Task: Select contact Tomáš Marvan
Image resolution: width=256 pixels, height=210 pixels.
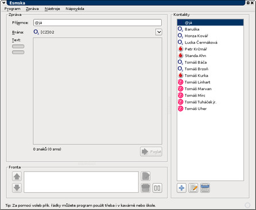Action: [x=210, y=89]
